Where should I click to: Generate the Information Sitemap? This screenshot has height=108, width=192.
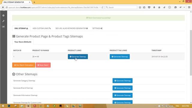coord(122,95)
